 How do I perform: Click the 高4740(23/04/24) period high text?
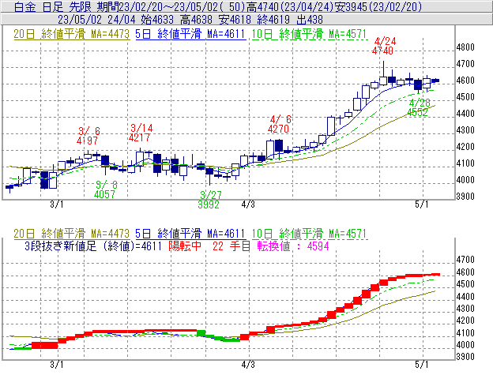point(289,7)
